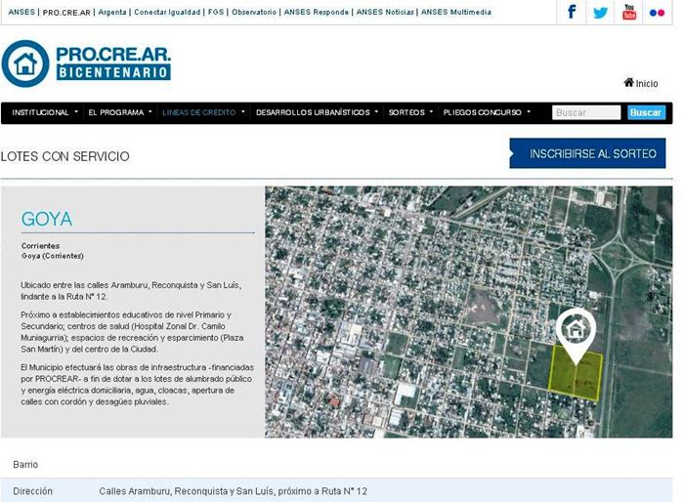Open the Twitter social icon
This screenshot has width=684, height=502.
(x=600, y=13)
